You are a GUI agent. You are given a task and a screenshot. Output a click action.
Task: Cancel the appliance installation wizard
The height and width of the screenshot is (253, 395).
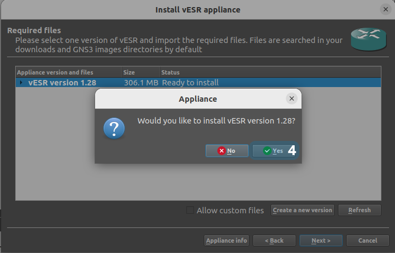tap(368, 240)
